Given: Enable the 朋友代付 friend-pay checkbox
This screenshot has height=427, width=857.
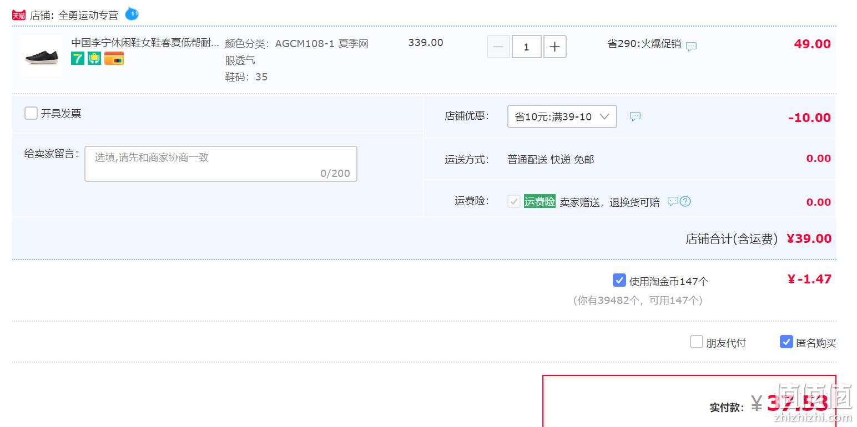Looking at the screenshot, I should (697, 342).
